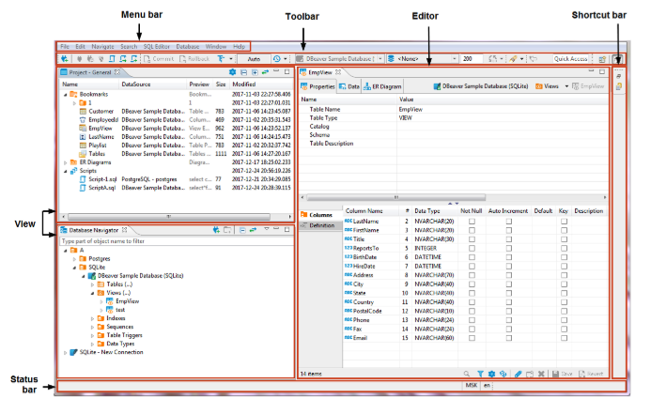Open the SQL Editor menu
The image size is (666, 414).
(x=156, y=46)
